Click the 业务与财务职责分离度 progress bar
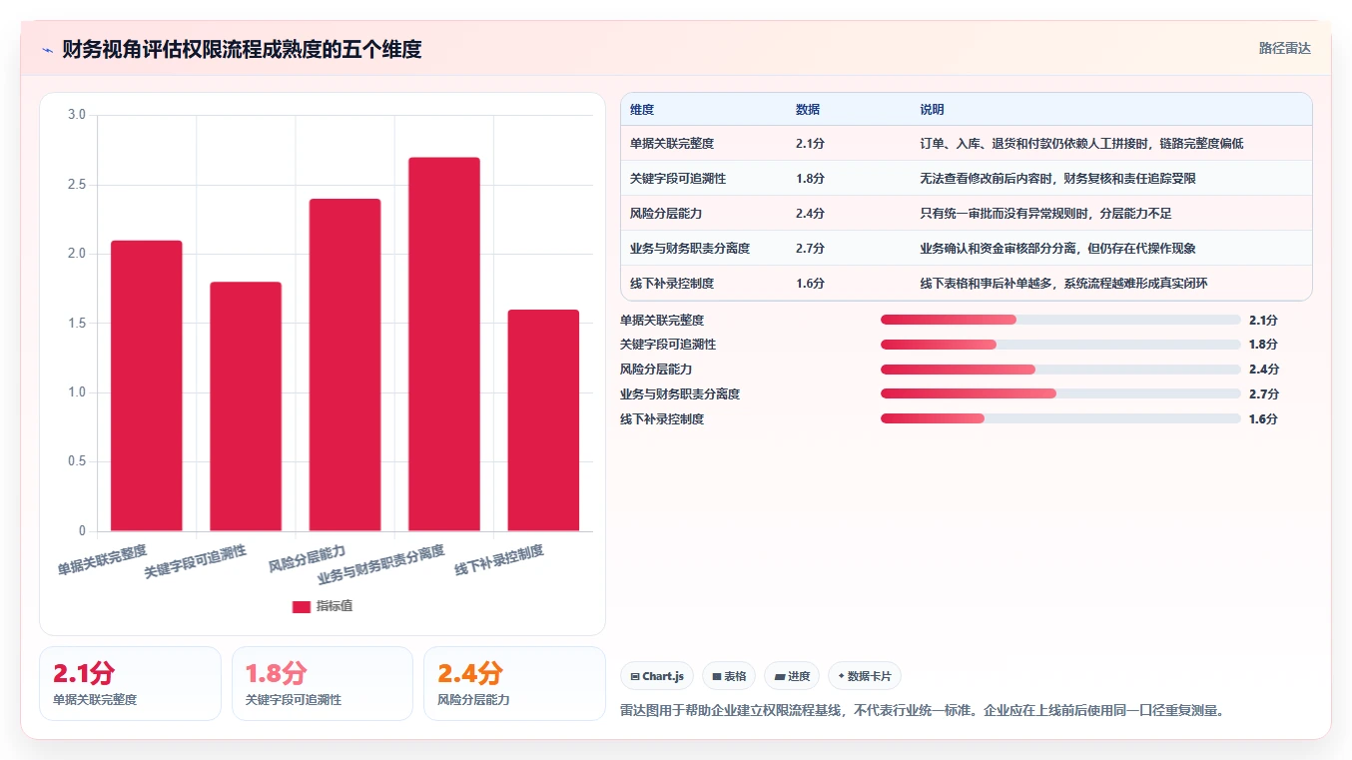Image resolution: width=1352 pixels, height=760 pixels. point(1060,394)
